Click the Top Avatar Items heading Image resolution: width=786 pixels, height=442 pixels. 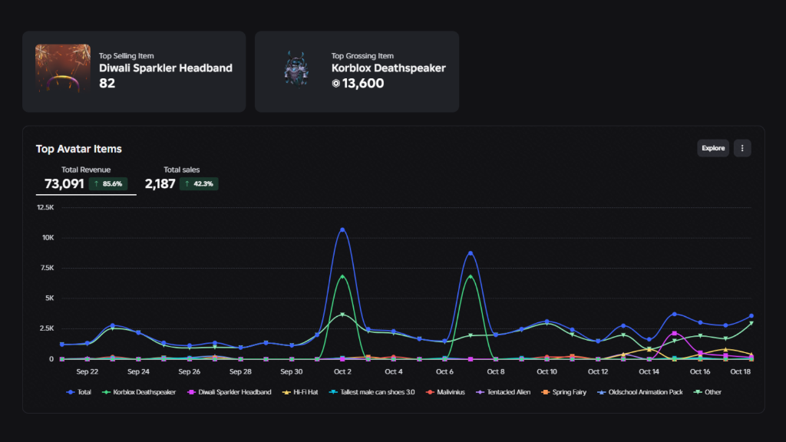click(x=79, y=149)
